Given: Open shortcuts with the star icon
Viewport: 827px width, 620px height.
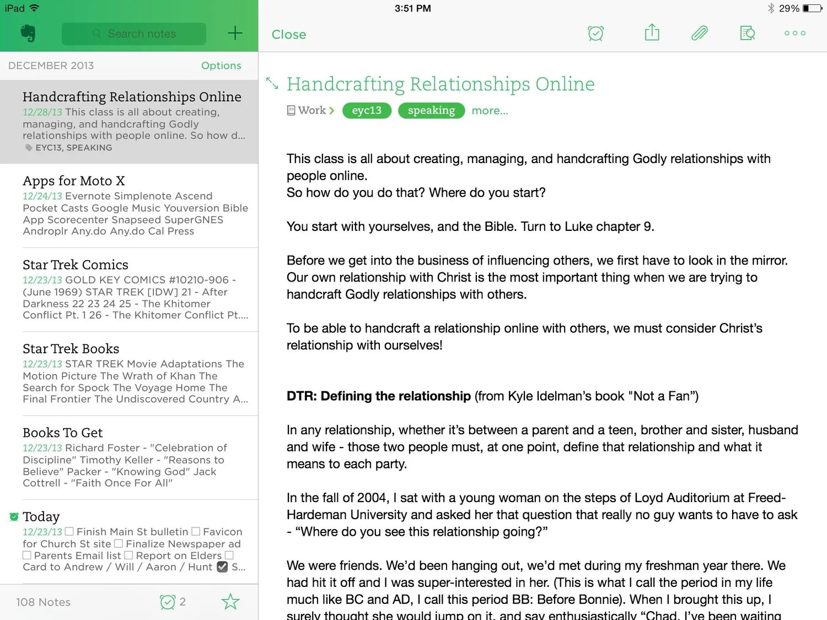Looking at the screenshot, I should (230, 601).
